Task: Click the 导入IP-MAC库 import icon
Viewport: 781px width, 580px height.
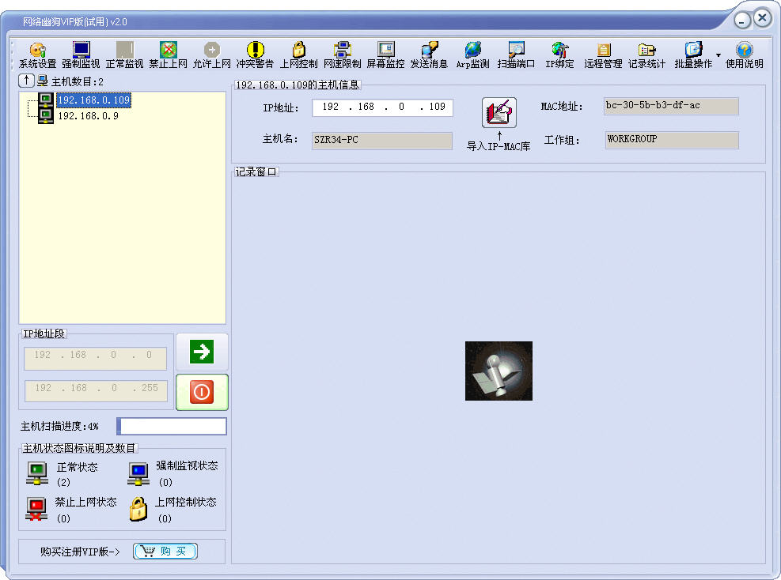Action: [499, 113]
